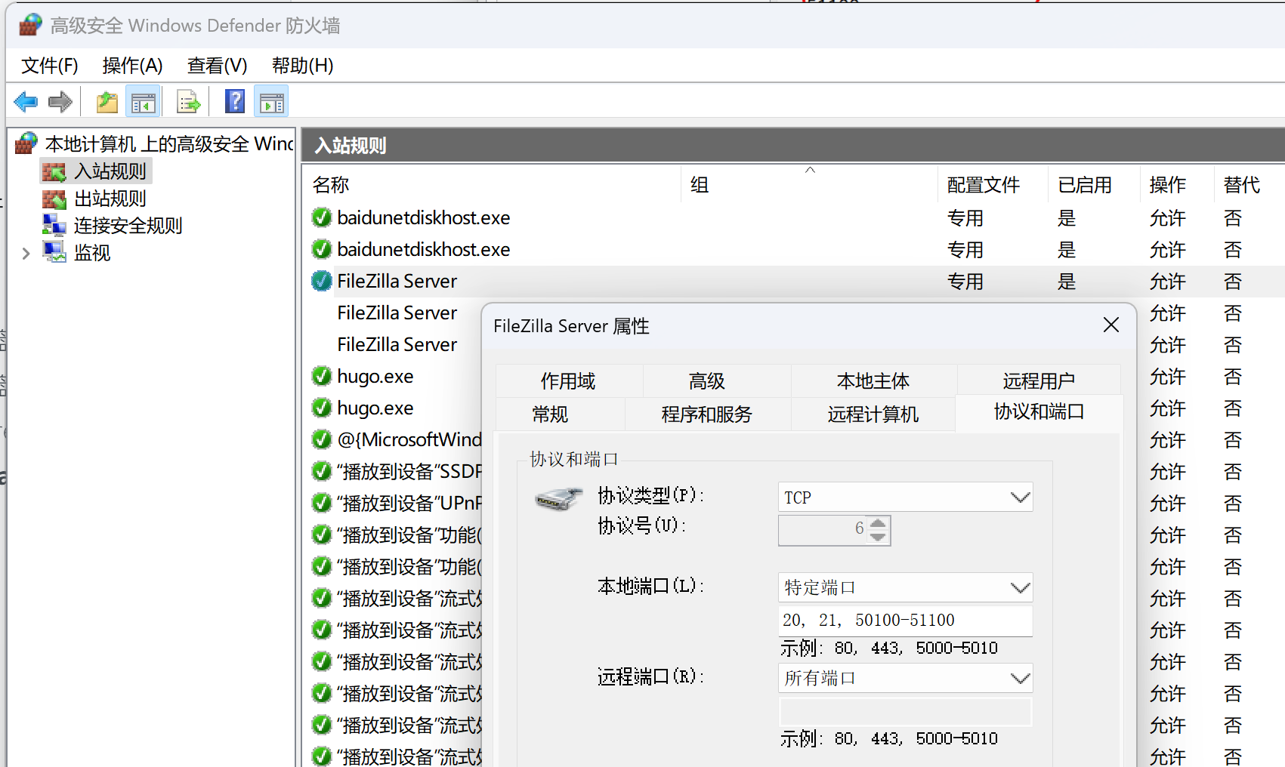Open the 帮助(H) menu
Viewport: 1285px width, 767px height.
pos(303,66)
